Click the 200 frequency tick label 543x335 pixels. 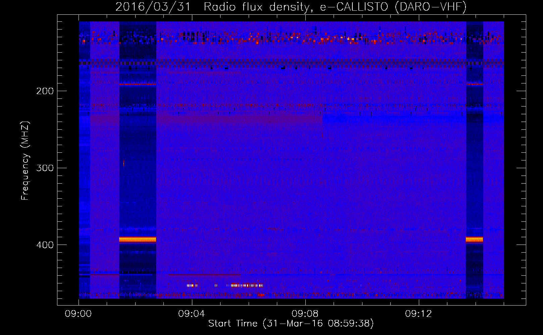point(45,91)
